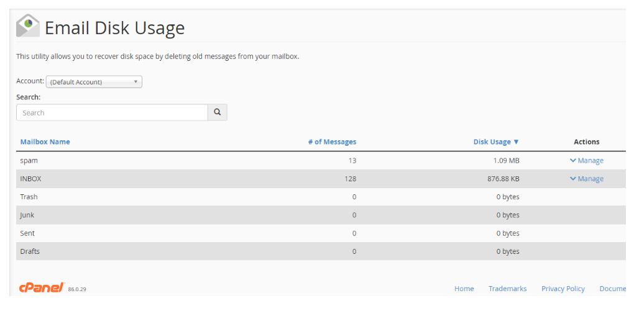Viewport: 634px width, 311px height.
Task: Sort by Disk Usage column
Action: (496, 142)
